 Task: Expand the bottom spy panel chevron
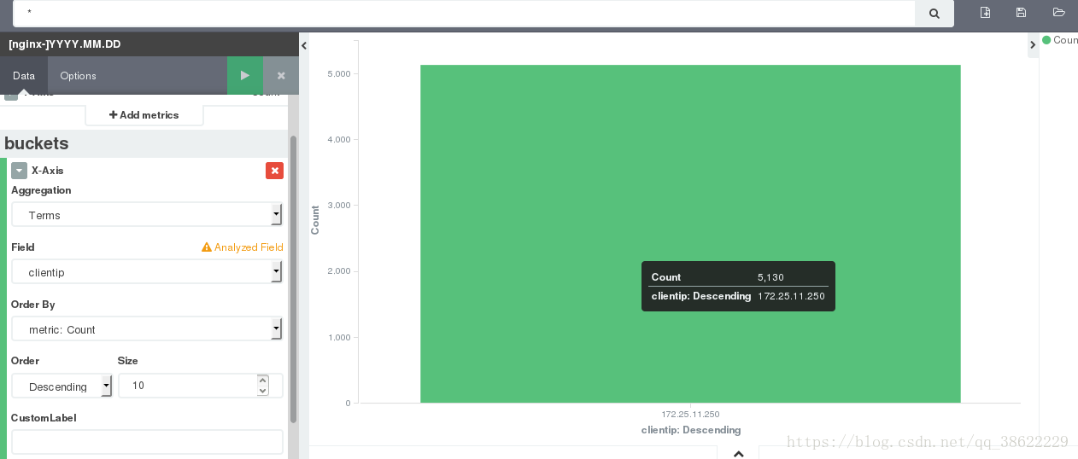(739, 453)
